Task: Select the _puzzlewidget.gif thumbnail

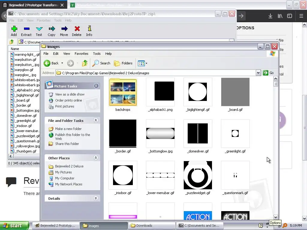Action: point(198,175)
